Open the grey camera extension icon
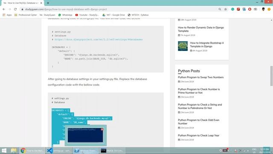273x154 pixels. point(256,9)
